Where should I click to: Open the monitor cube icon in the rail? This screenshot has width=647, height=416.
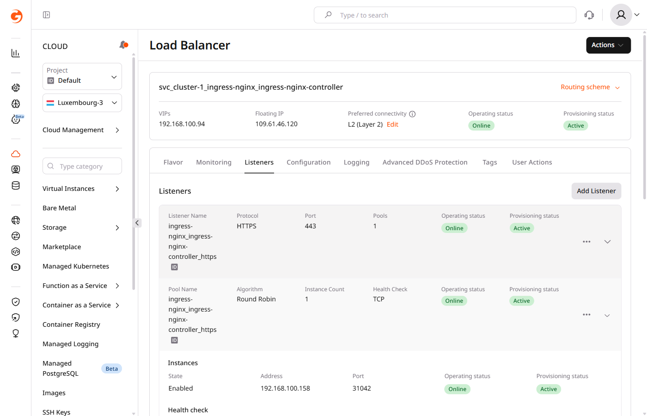(x=16, y=170)
